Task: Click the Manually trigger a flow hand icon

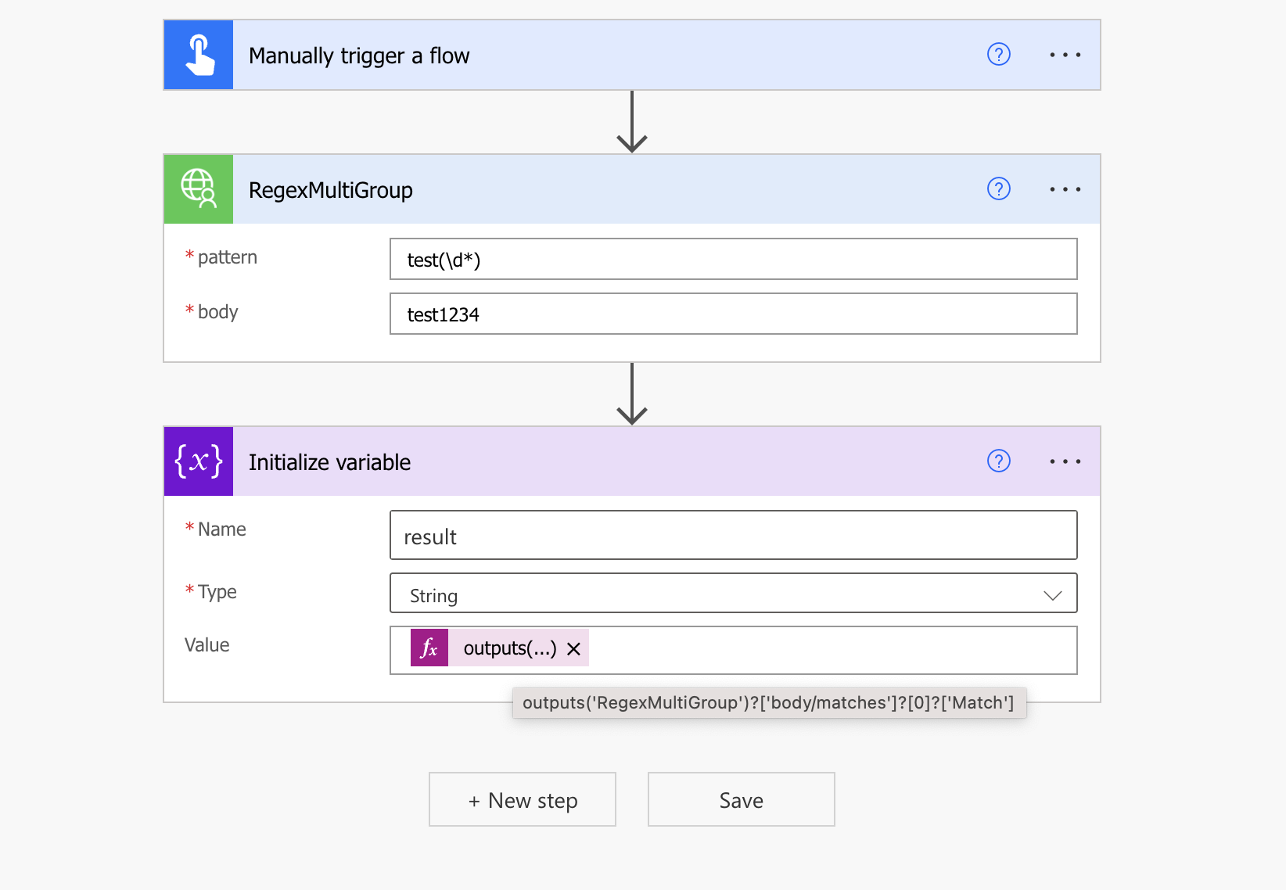Action: [199, 56]
